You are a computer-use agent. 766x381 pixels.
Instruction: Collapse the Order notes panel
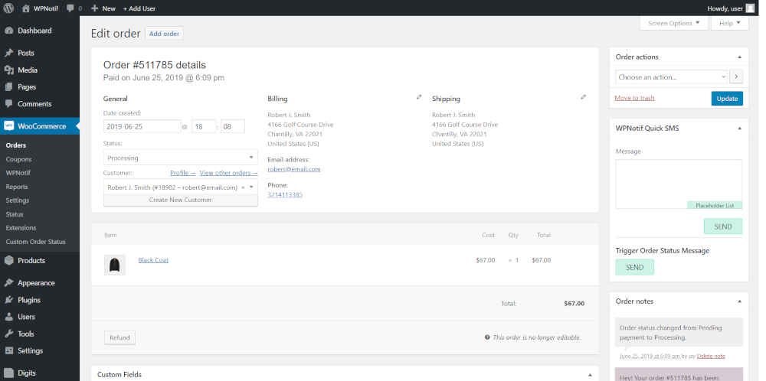click(x=739, y=301)
